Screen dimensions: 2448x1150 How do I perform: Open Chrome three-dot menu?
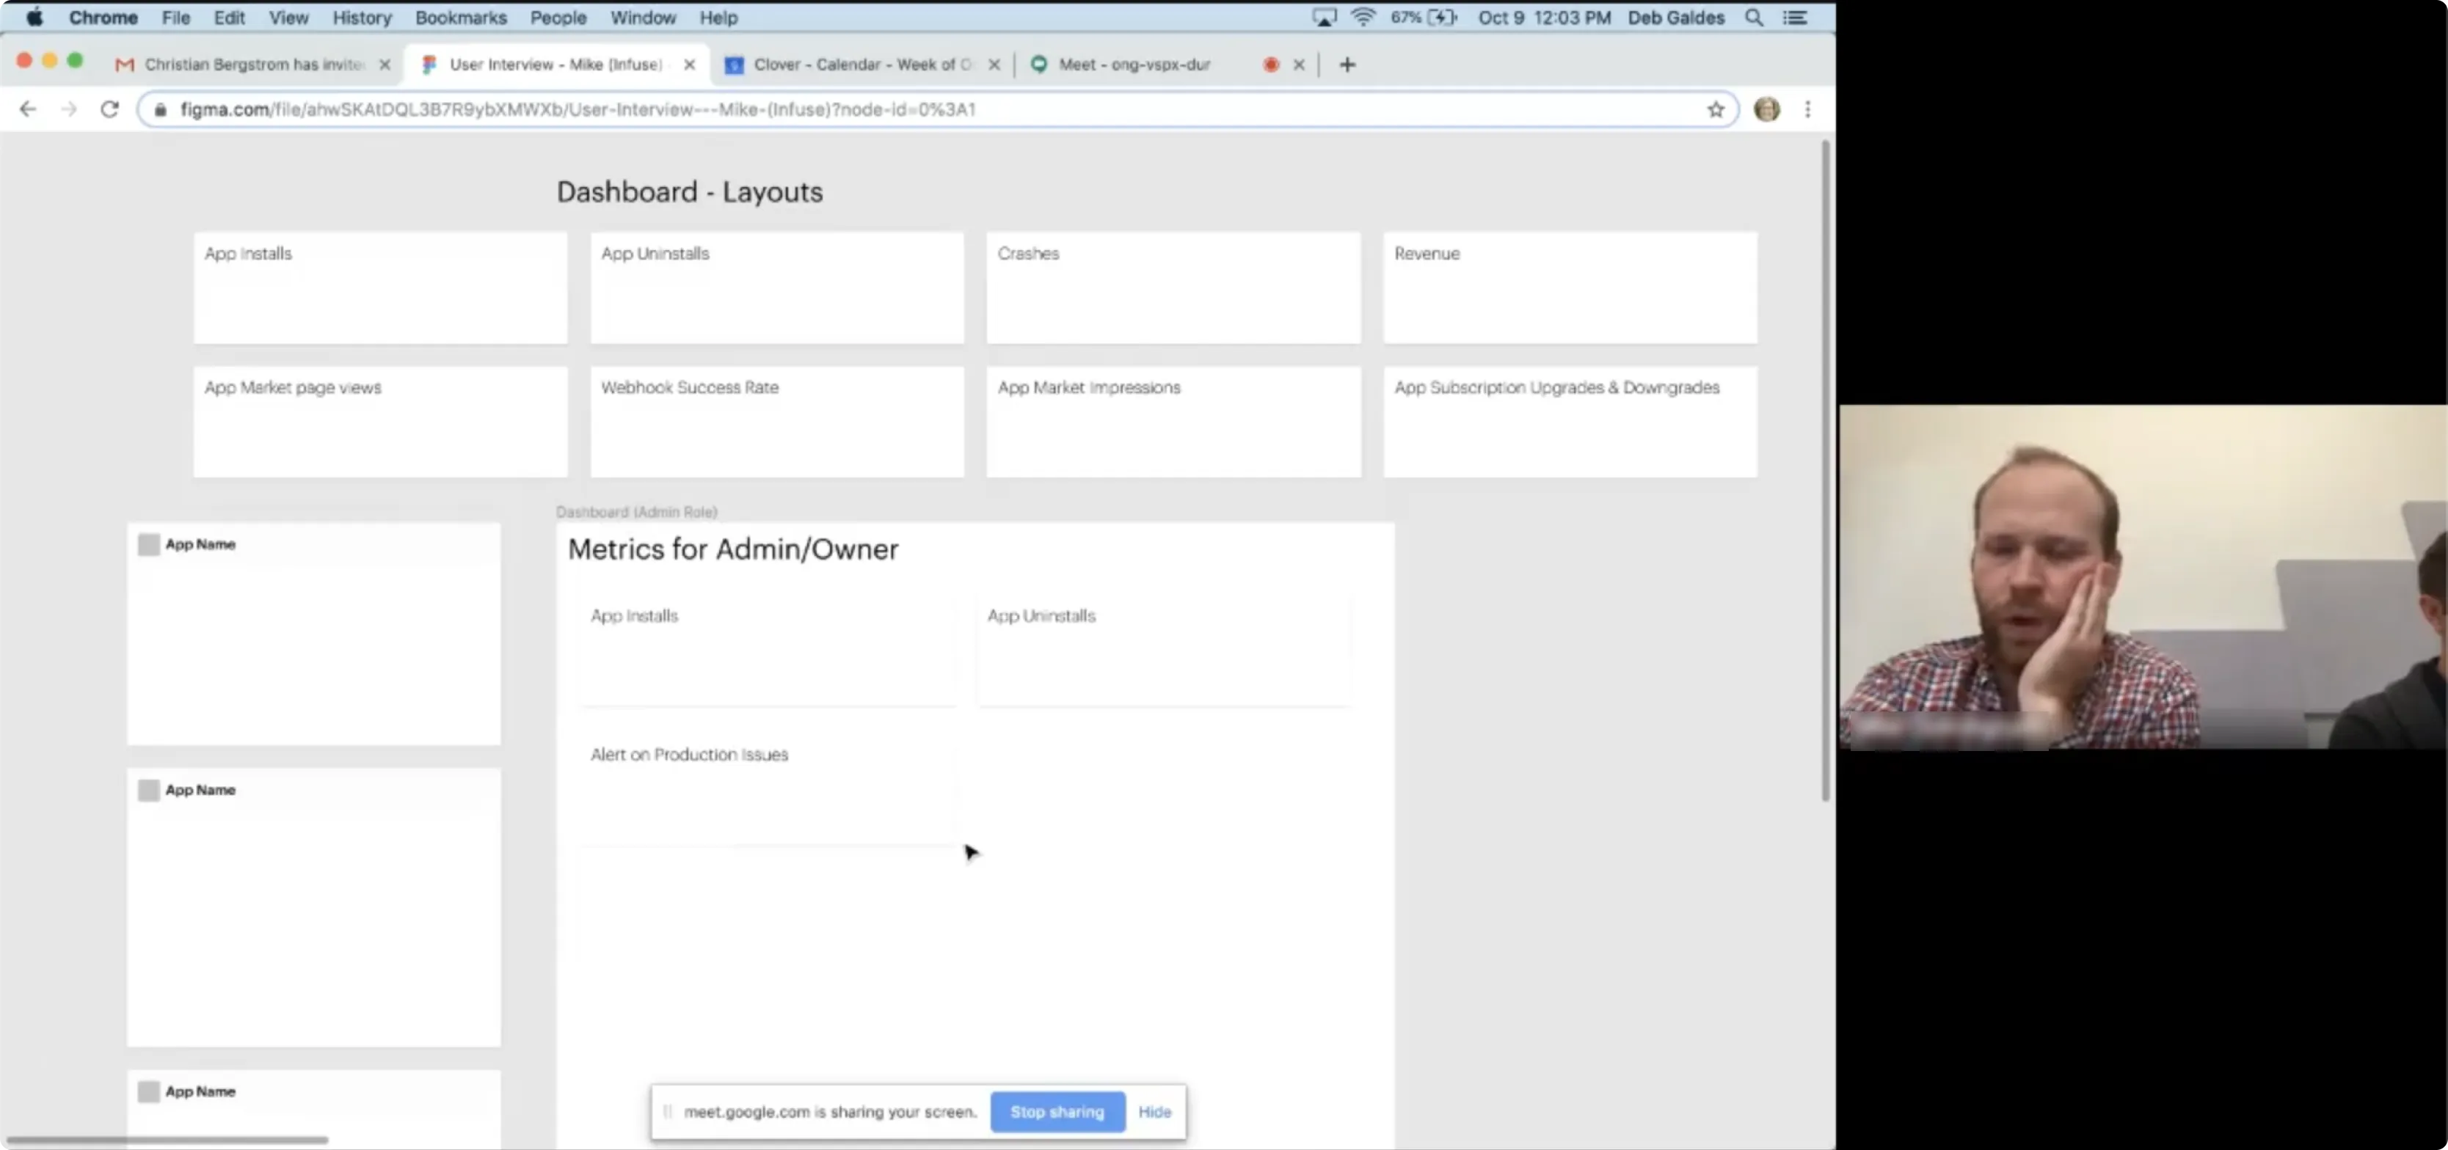[x=1807, y=109]
